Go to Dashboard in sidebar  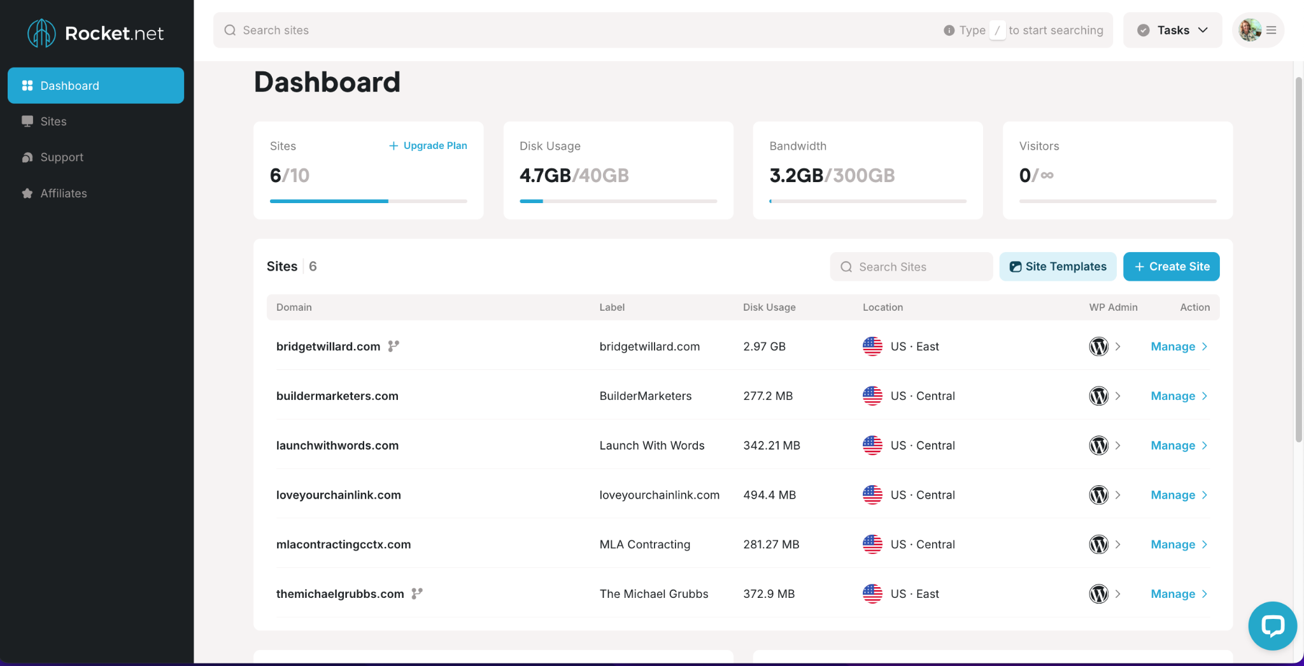click(x=96, y=85)
